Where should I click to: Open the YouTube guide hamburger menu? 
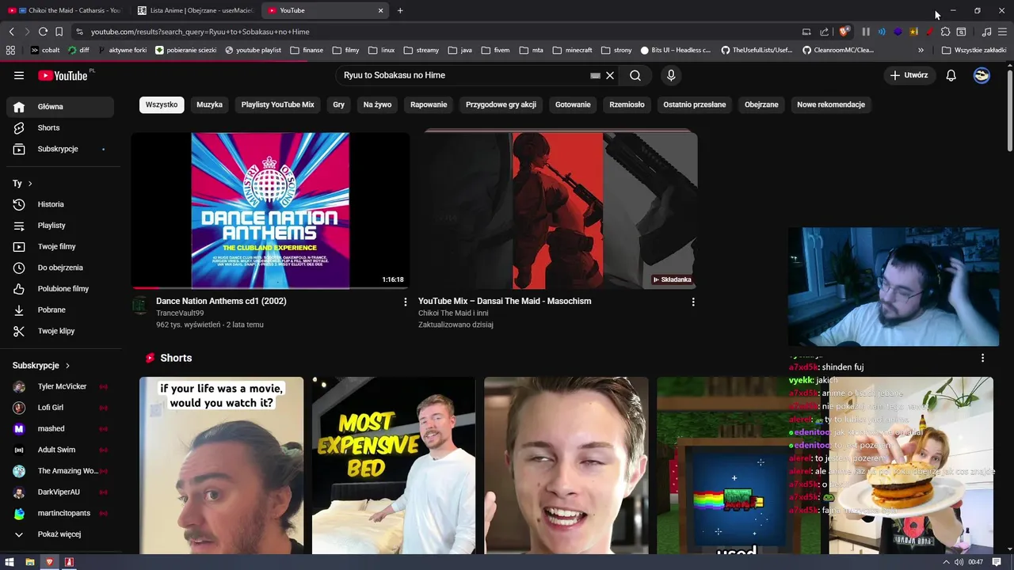pyautogui.click(x=19, y=75)
